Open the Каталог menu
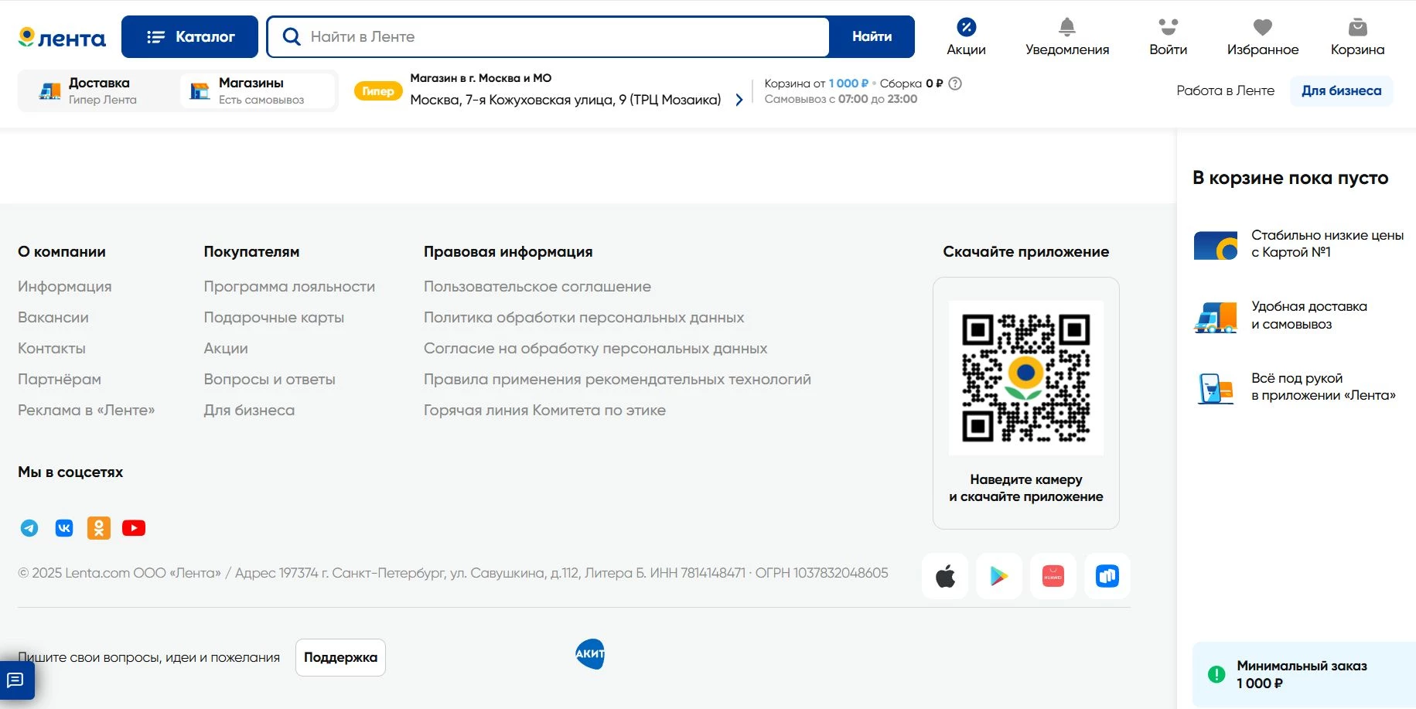1416x709 pixels. (189, 36)
